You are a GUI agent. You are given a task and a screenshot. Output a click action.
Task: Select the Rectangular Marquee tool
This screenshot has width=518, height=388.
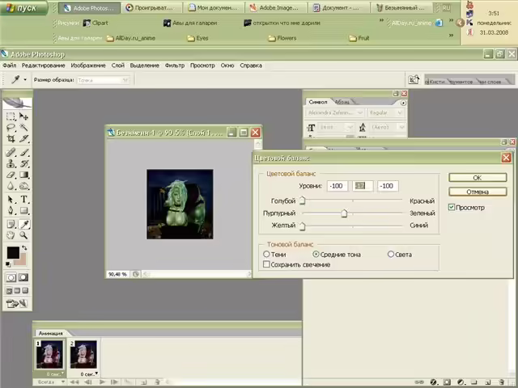[11, 116]
